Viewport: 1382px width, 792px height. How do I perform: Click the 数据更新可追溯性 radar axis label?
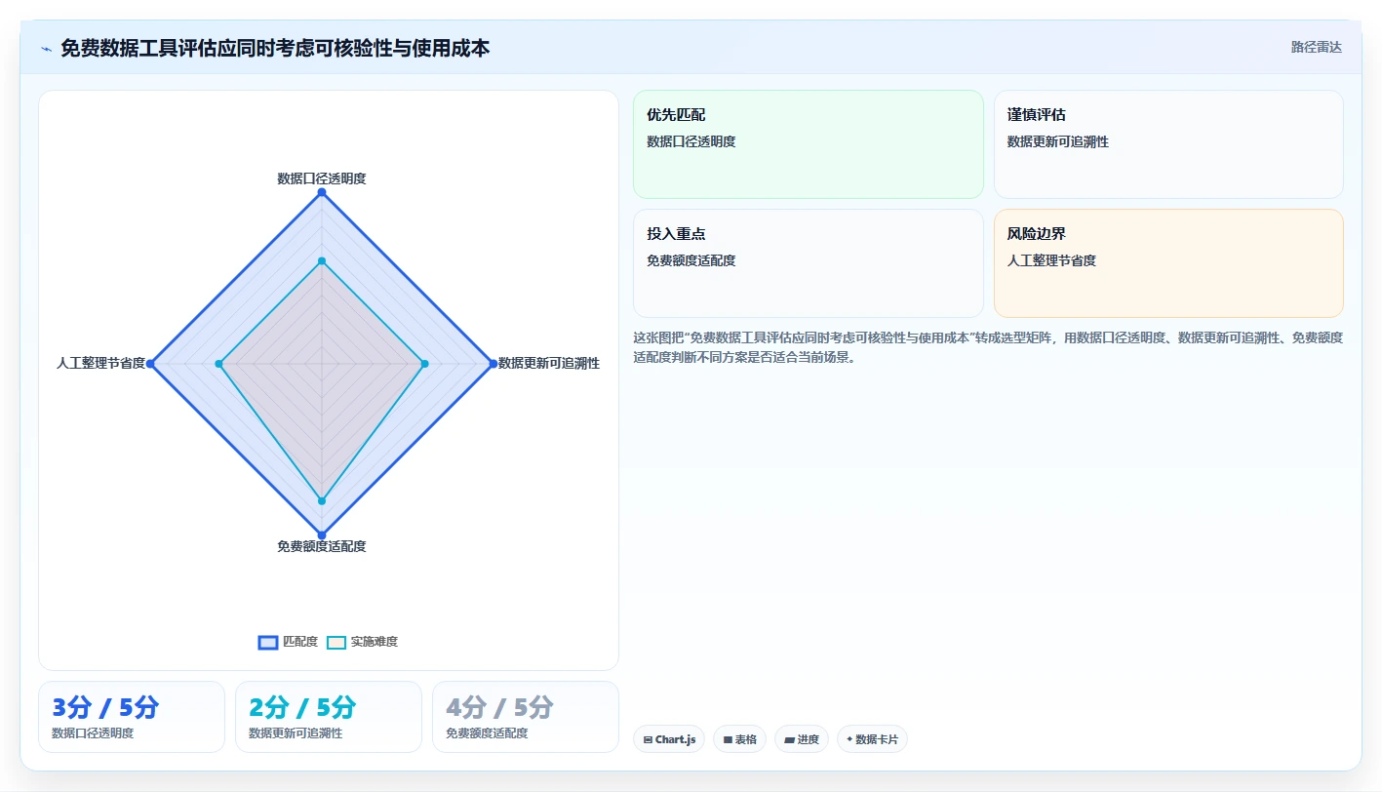[x=549, y=363]
